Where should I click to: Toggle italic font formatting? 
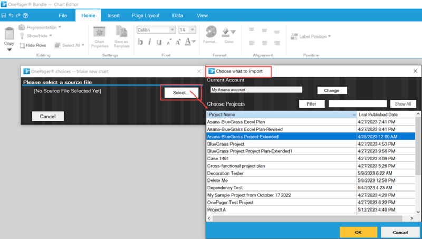(150, 42)
